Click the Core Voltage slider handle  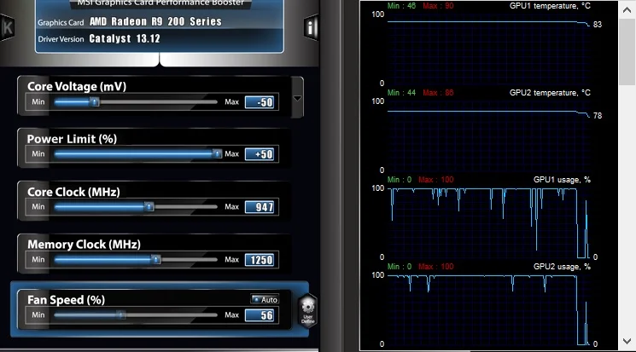pos(94,101)
